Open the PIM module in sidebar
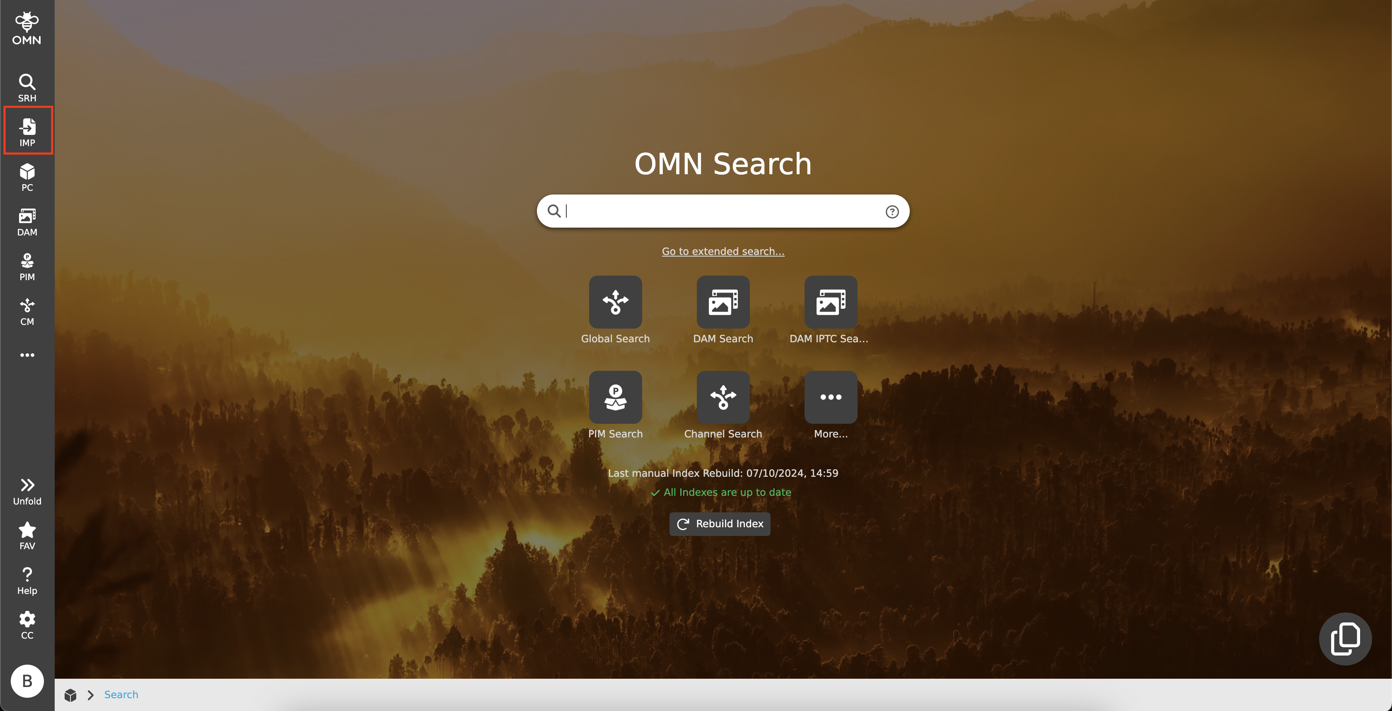1392x711 pixels. click(27, 266)
